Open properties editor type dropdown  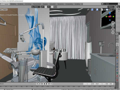click(118, 34)
